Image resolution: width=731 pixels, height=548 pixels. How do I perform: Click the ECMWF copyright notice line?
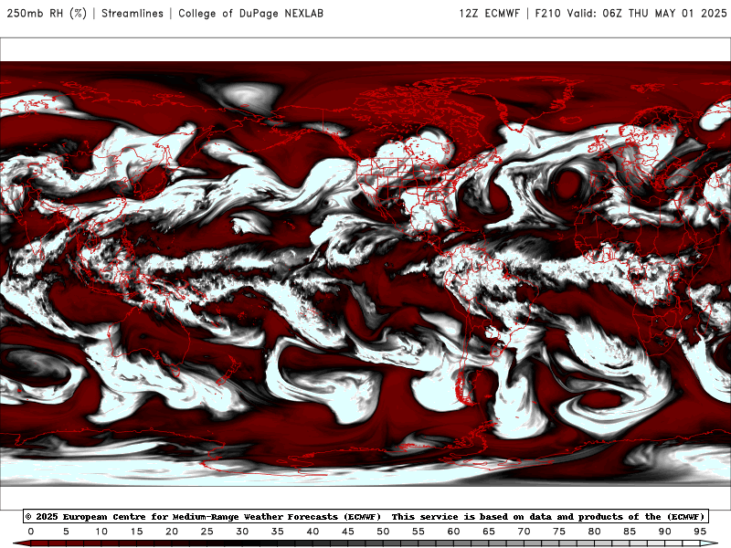(x=365, y=516)
